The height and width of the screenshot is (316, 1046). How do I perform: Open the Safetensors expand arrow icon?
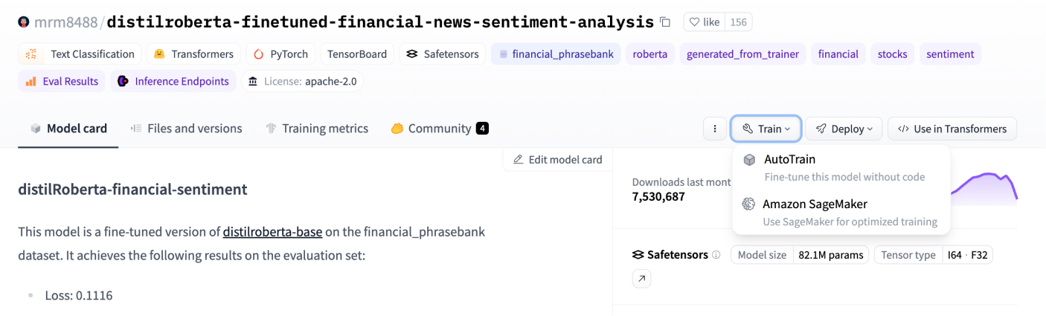(x=641, y=279)
